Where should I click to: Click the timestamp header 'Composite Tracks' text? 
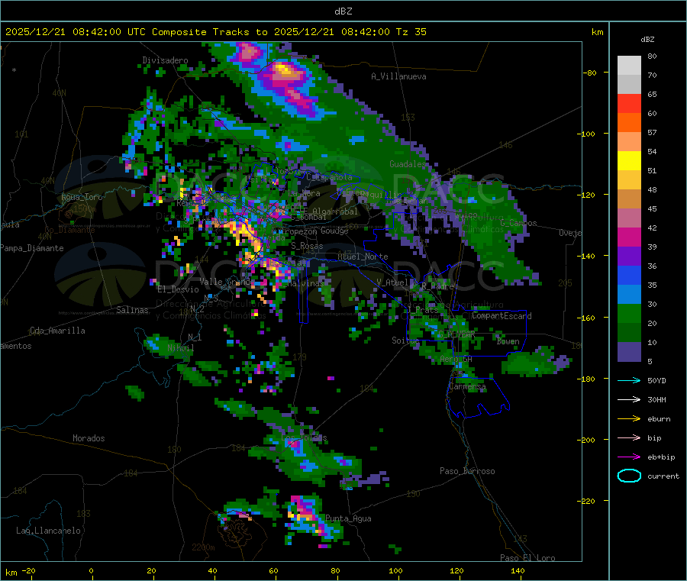(x=201, y=32)
